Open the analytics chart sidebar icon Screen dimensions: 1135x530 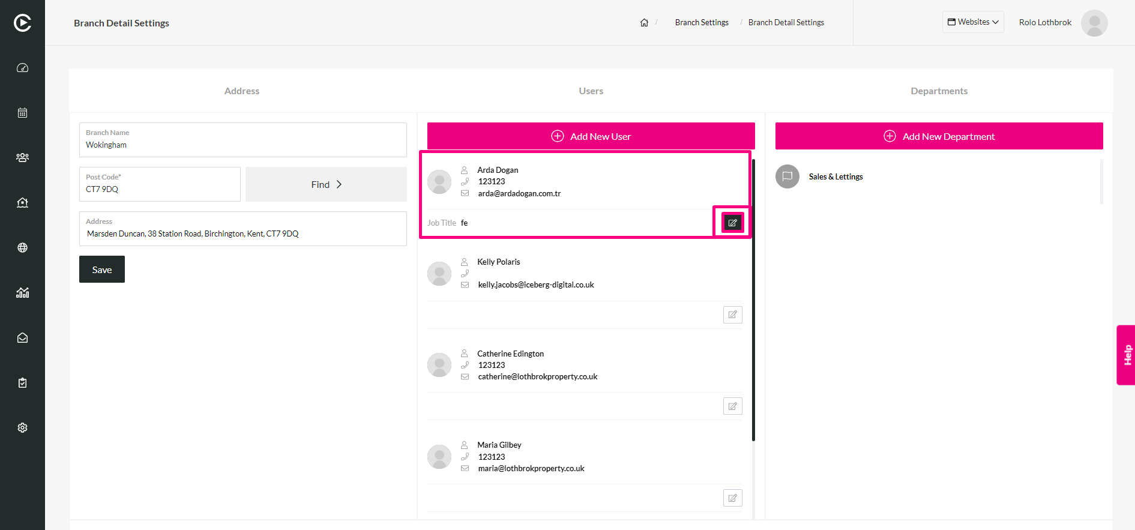(x=22, y=293)
